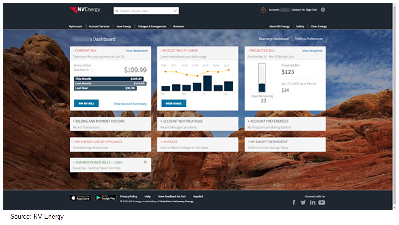Screen dimensions: 399x225
Task: Open the Clean Energy menu item
Action: coord(318,26)
